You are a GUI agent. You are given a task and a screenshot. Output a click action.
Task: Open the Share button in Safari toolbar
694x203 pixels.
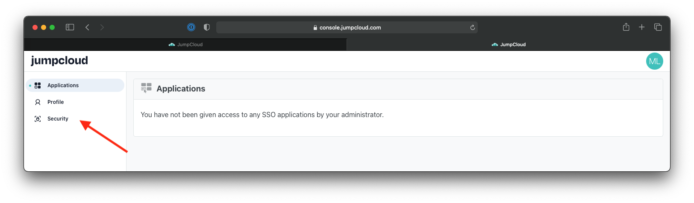tap(626, 27)
